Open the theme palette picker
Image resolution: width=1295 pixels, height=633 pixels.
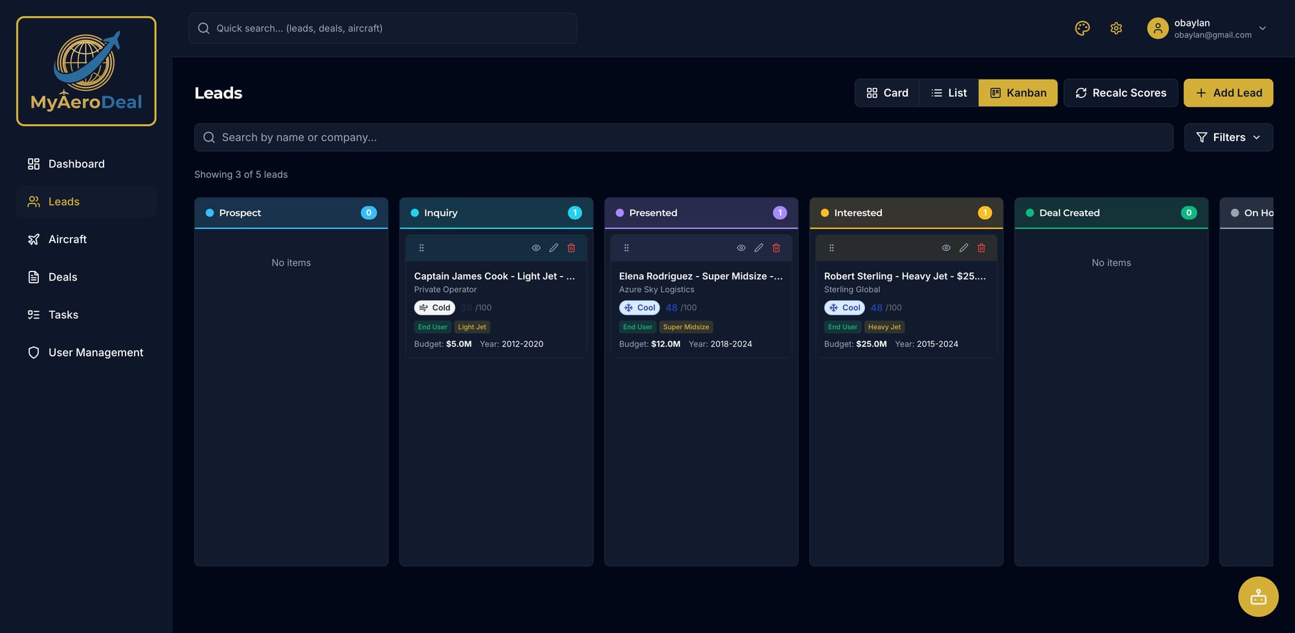point(1082,28)
